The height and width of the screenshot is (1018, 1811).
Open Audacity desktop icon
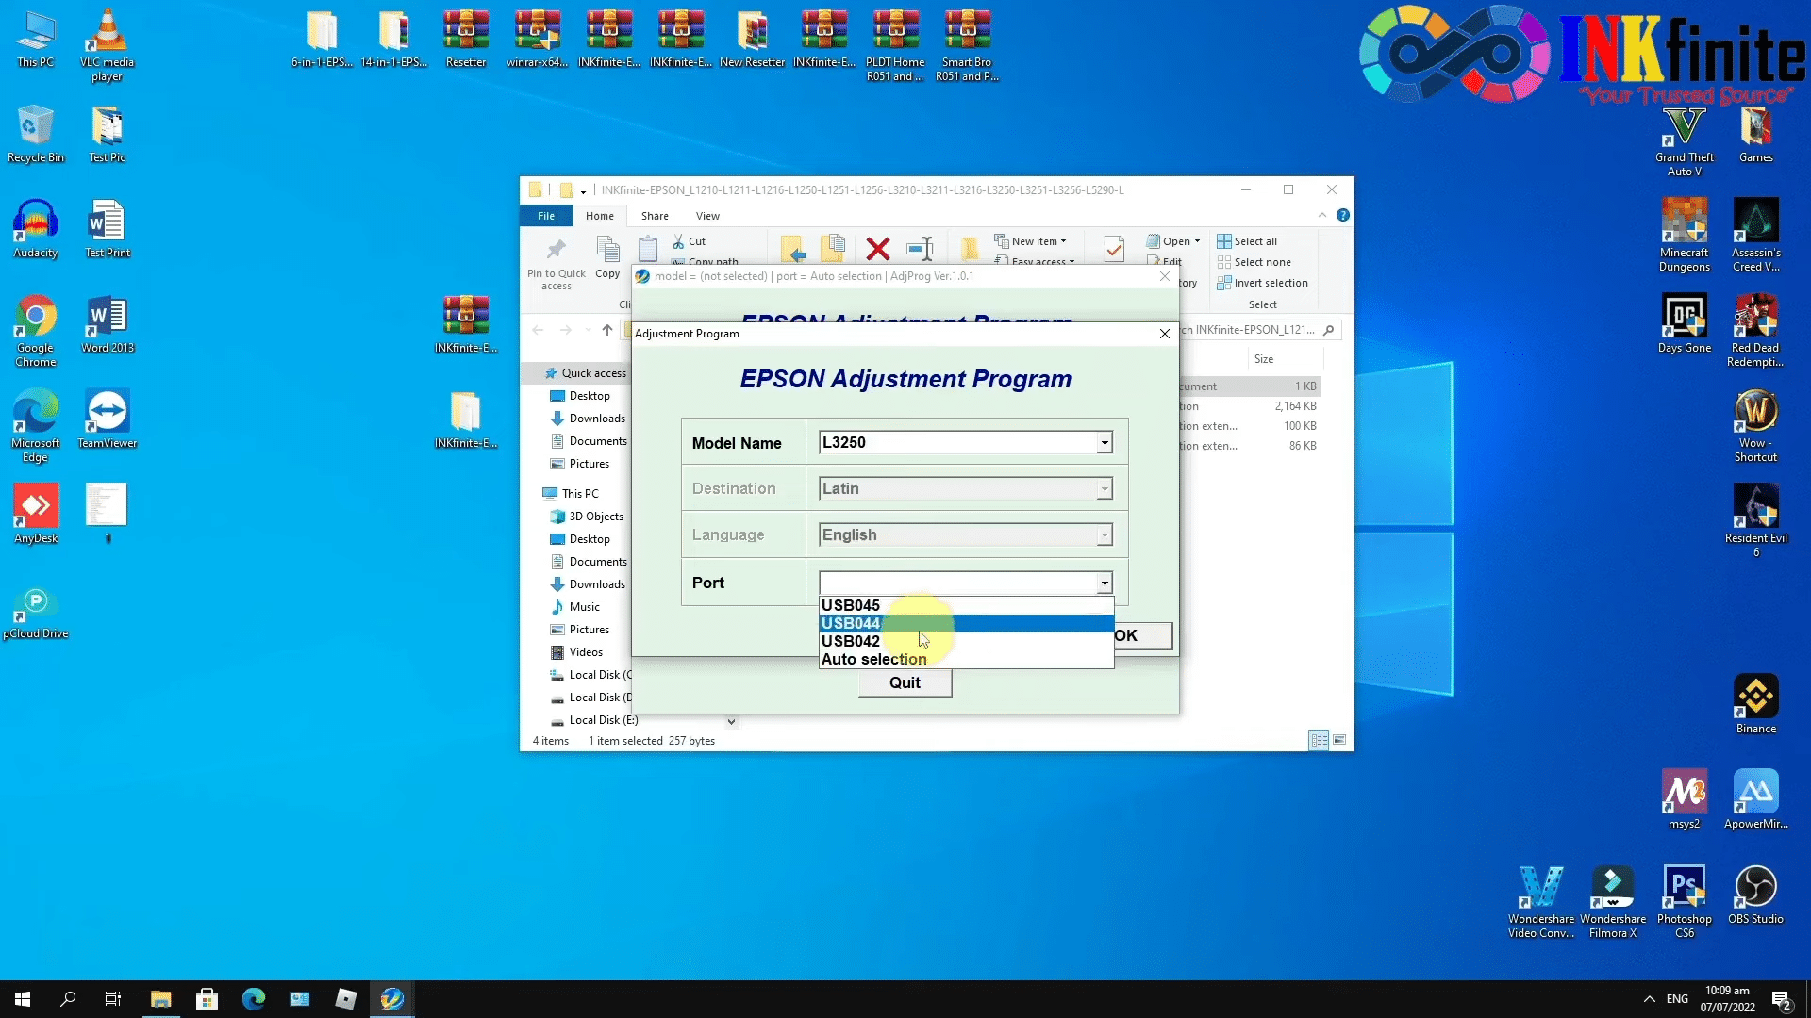point(36,229)
